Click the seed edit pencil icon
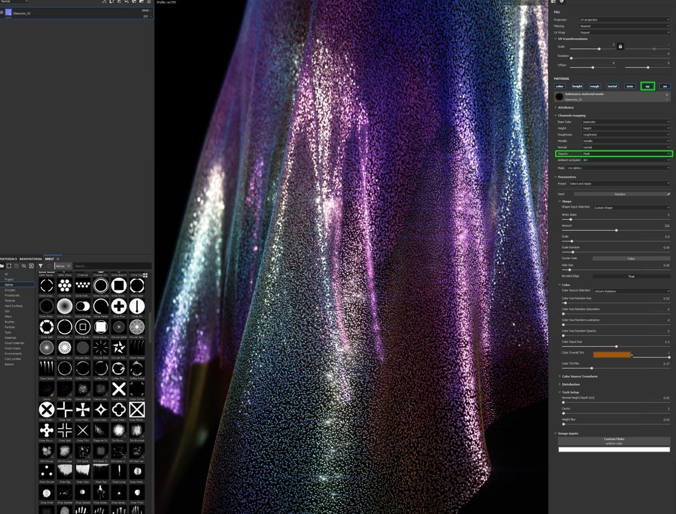The image size is (676, 514). click(668, 194)
